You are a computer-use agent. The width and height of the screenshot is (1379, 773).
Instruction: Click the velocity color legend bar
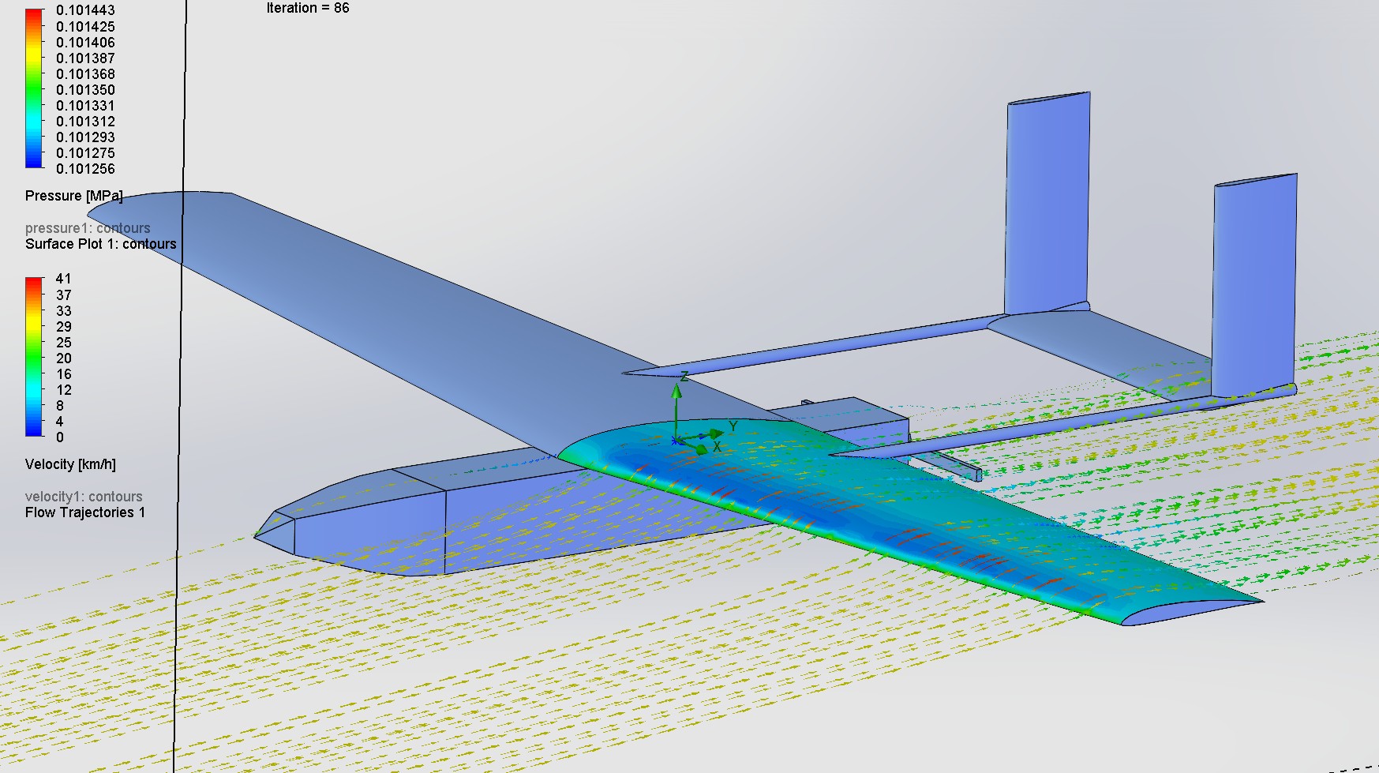click(34, 357)
